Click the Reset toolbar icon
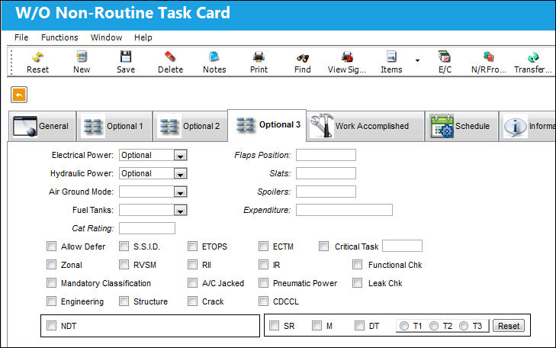This screenshot has height=348, width=556. pos(37,57)
